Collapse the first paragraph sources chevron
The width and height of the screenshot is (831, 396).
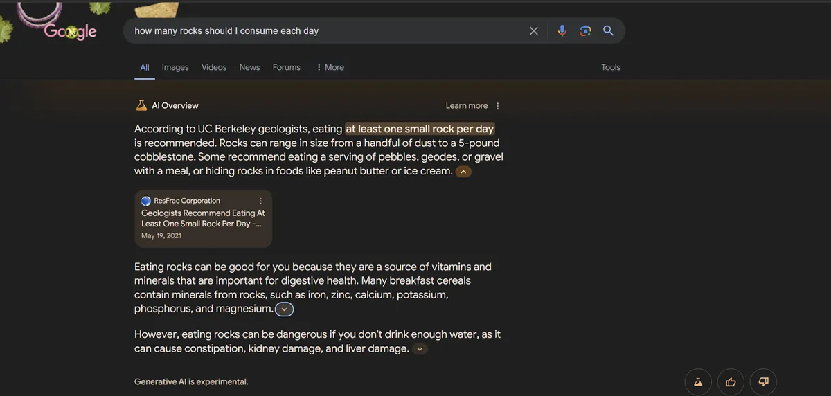point(463,172)
